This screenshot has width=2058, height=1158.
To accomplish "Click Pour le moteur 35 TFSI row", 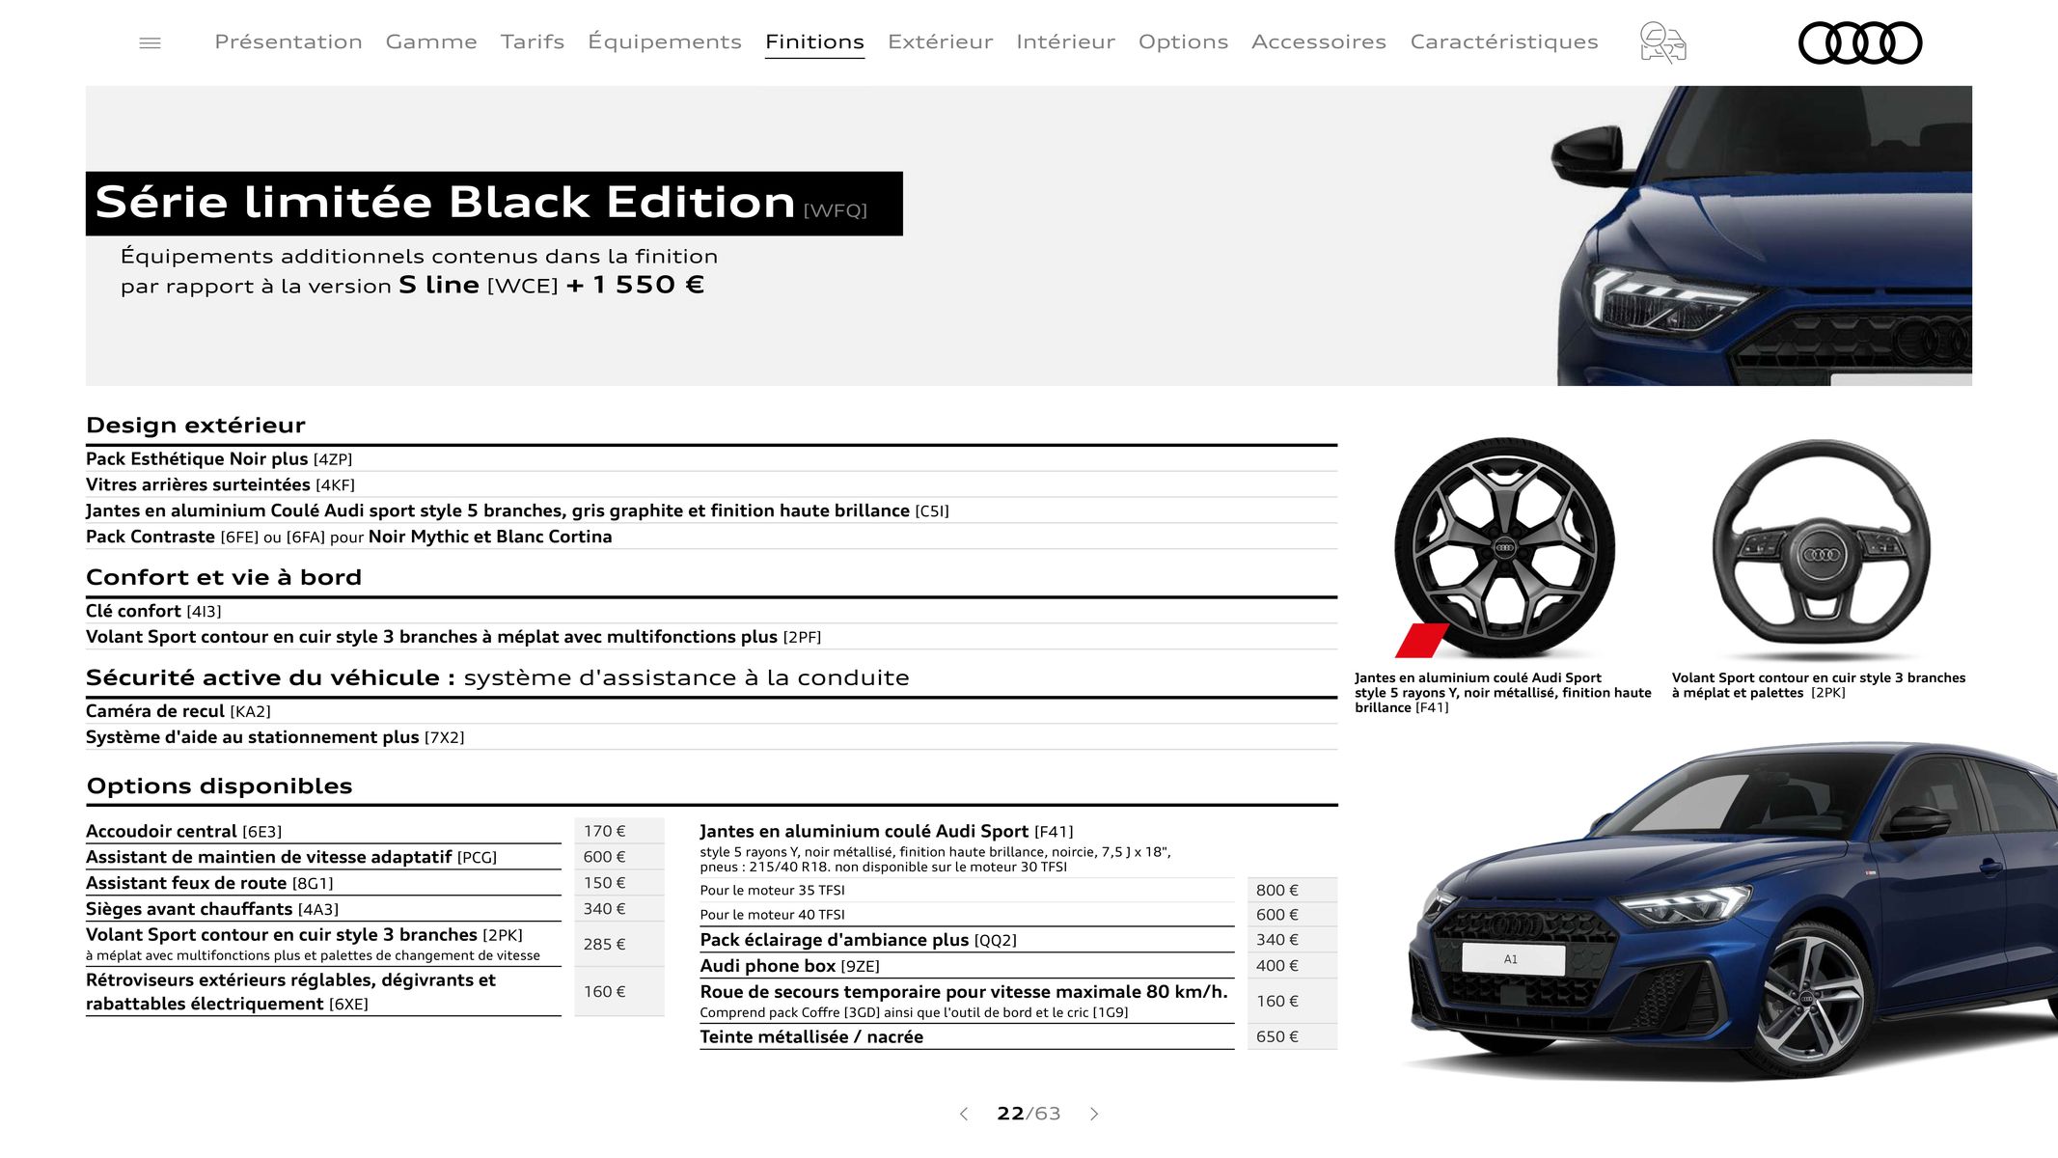I will pyautogui.click(x=967, y=890).
